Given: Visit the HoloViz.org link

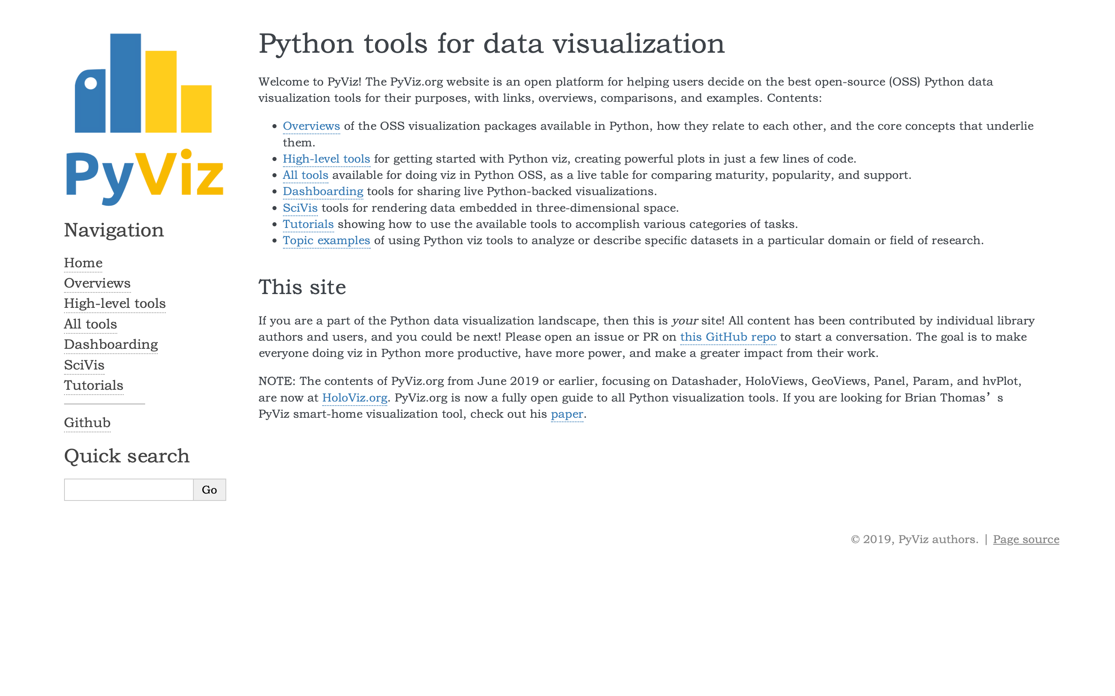Looking at the screenshot, I should click(355, 398).
